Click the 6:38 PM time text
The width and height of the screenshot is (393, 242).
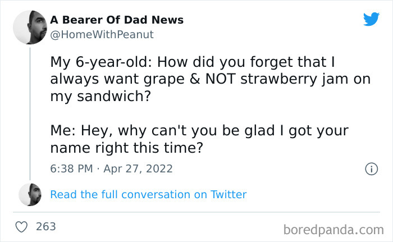[x=72, y=168]
